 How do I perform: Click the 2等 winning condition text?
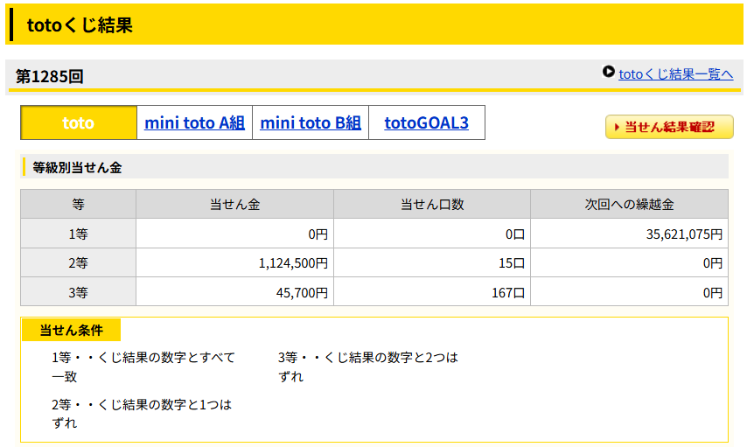point(142,414)
